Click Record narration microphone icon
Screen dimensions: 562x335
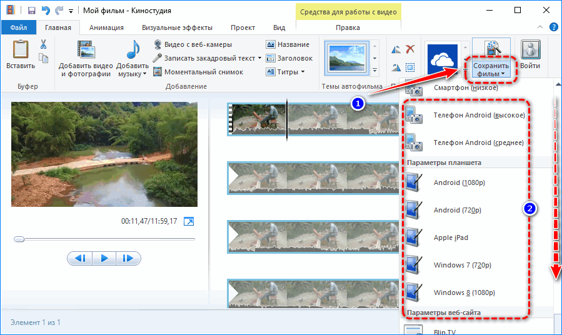click(x=158, y=58)
